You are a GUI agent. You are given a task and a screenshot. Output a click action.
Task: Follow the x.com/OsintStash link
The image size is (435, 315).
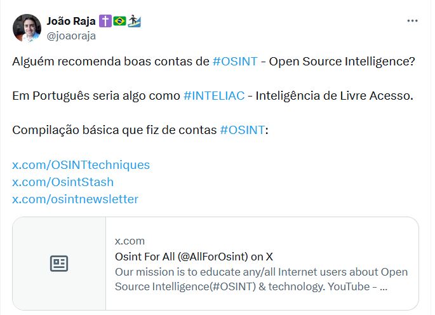pyautogui.click(x=63, y=182)
